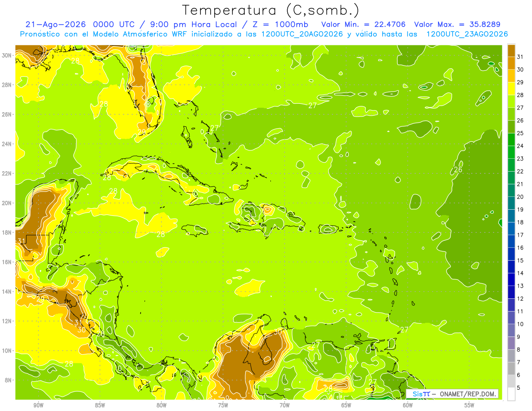532x411 pixels.
Task: Click the legend scale label 12
Action: (520, 299)
